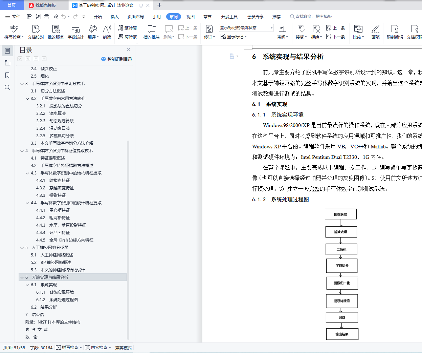This screenshot has height=353, width=422.
Task: Reject the change with 拒绝
Action: click(x=316, y=32)
